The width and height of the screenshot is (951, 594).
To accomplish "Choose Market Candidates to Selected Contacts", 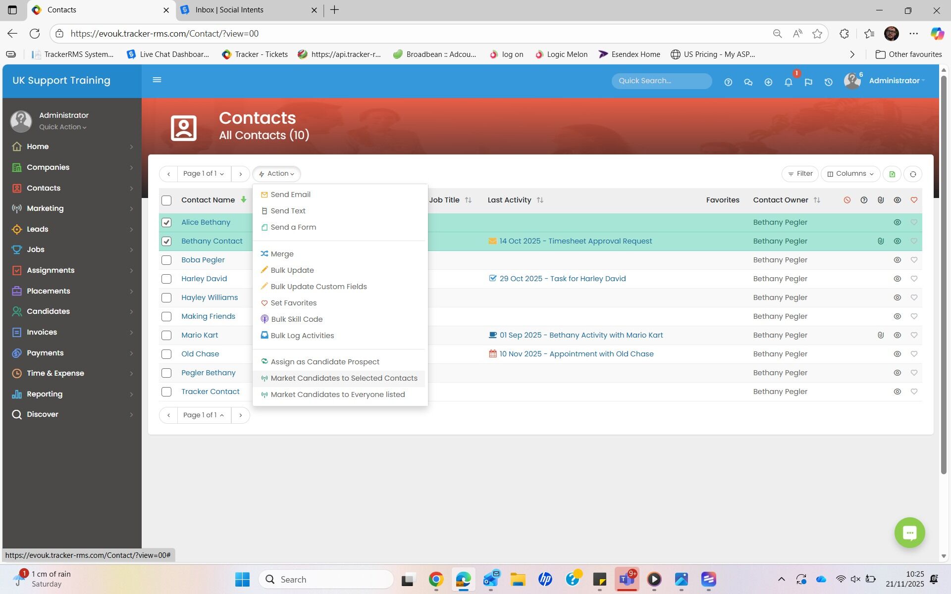I will 344,378.
